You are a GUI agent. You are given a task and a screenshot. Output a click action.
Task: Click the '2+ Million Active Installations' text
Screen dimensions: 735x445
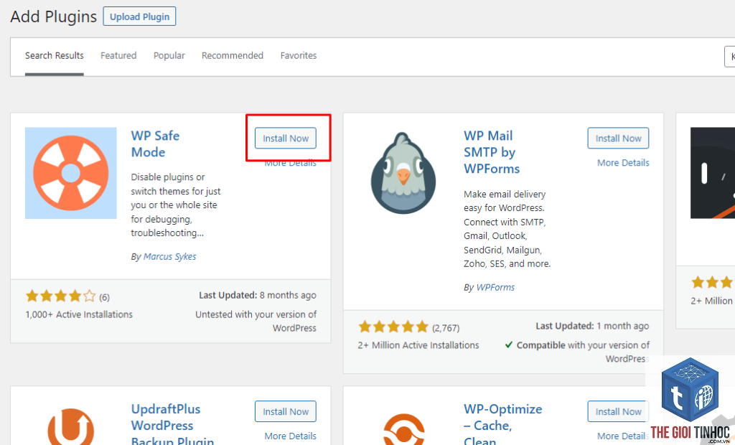click(418, 345)
